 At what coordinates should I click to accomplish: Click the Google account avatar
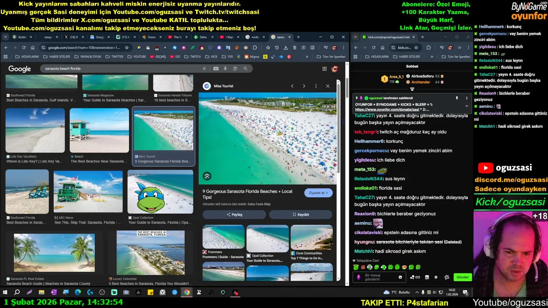tap(335, 69)
